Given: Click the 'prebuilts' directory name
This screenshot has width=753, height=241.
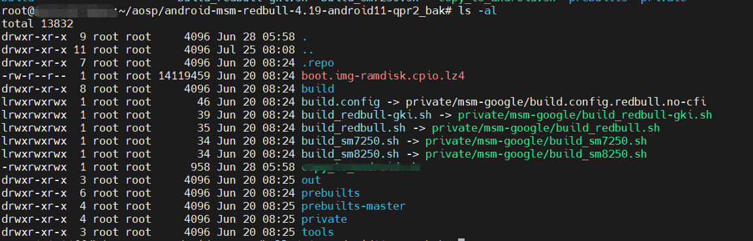Looking at the screenshot, I should coord(330,193).
